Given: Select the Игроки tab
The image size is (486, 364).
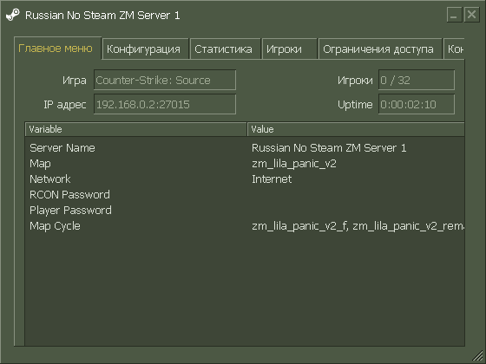Looking at the screenshot, I should pos(290,49).
